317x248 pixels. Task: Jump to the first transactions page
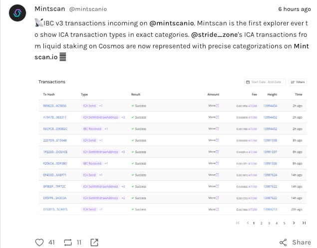click(238, 223)
